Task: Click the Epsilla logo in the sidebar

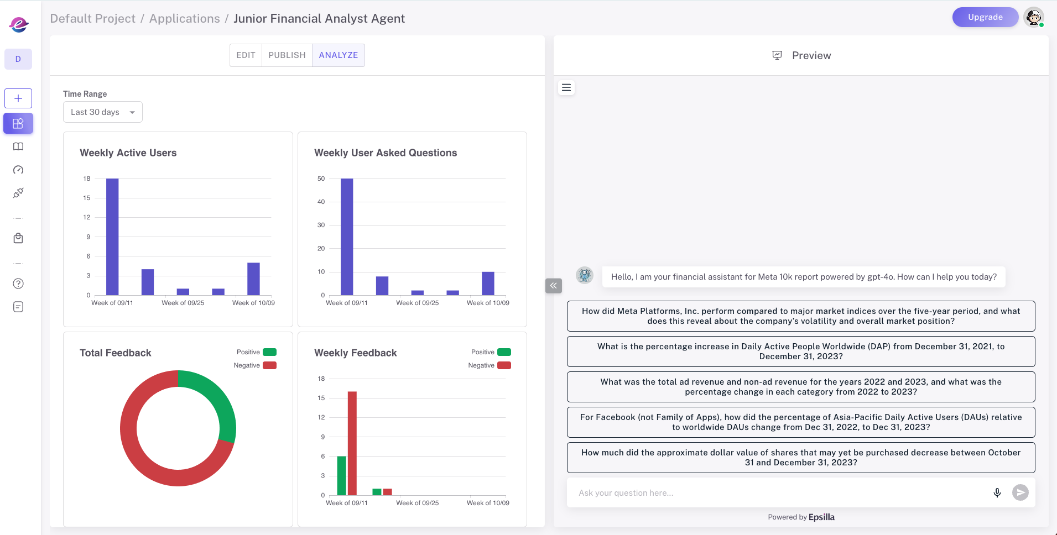Action: click(x=18, y=24)
